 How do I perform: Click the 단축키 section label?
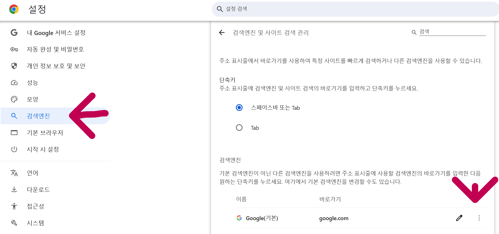[228, 80]
